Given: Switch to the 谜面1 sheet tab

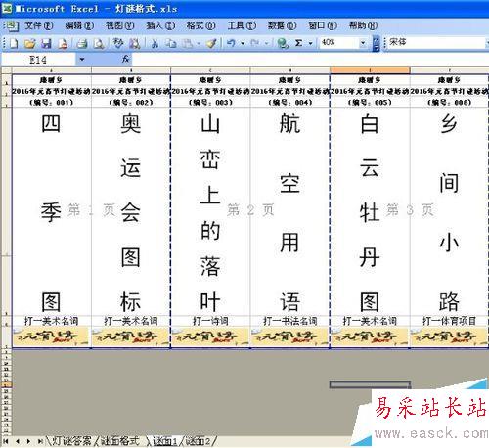Looking at the screenshot, I should 165,441.
